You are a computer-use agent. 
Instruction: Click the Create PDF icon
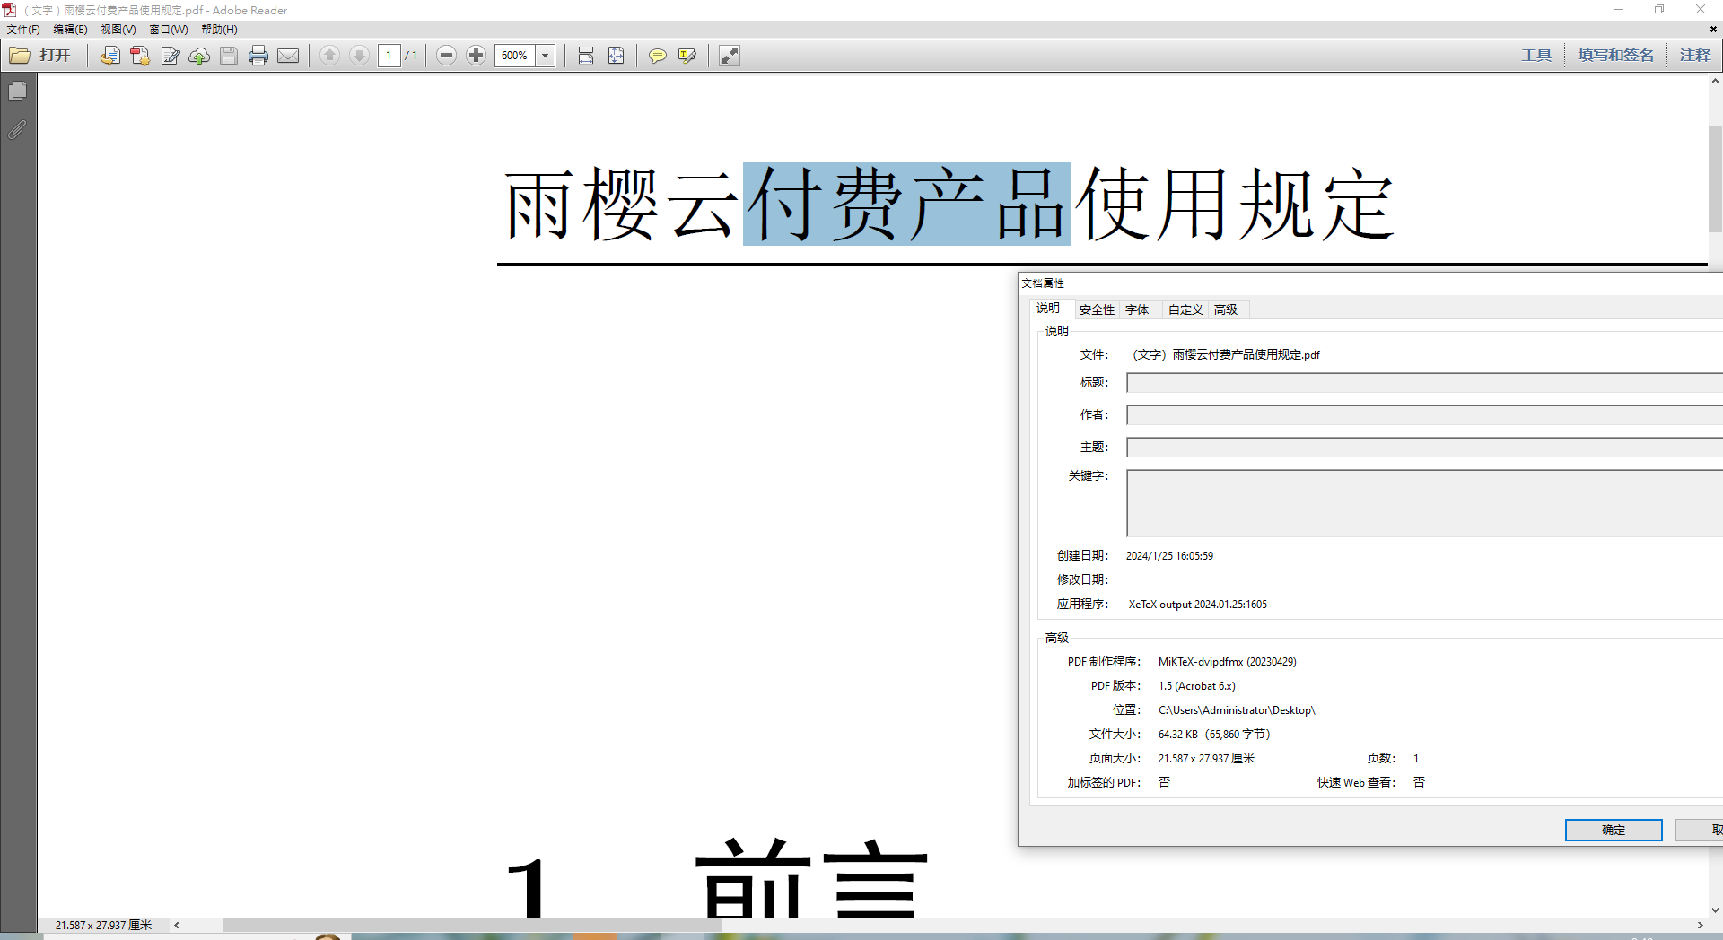[x=139, y=56]
